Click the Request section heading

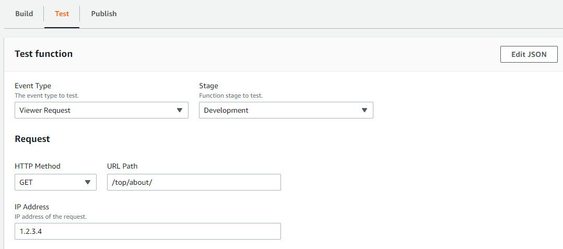pyautogui.click(x=32, y=139)
